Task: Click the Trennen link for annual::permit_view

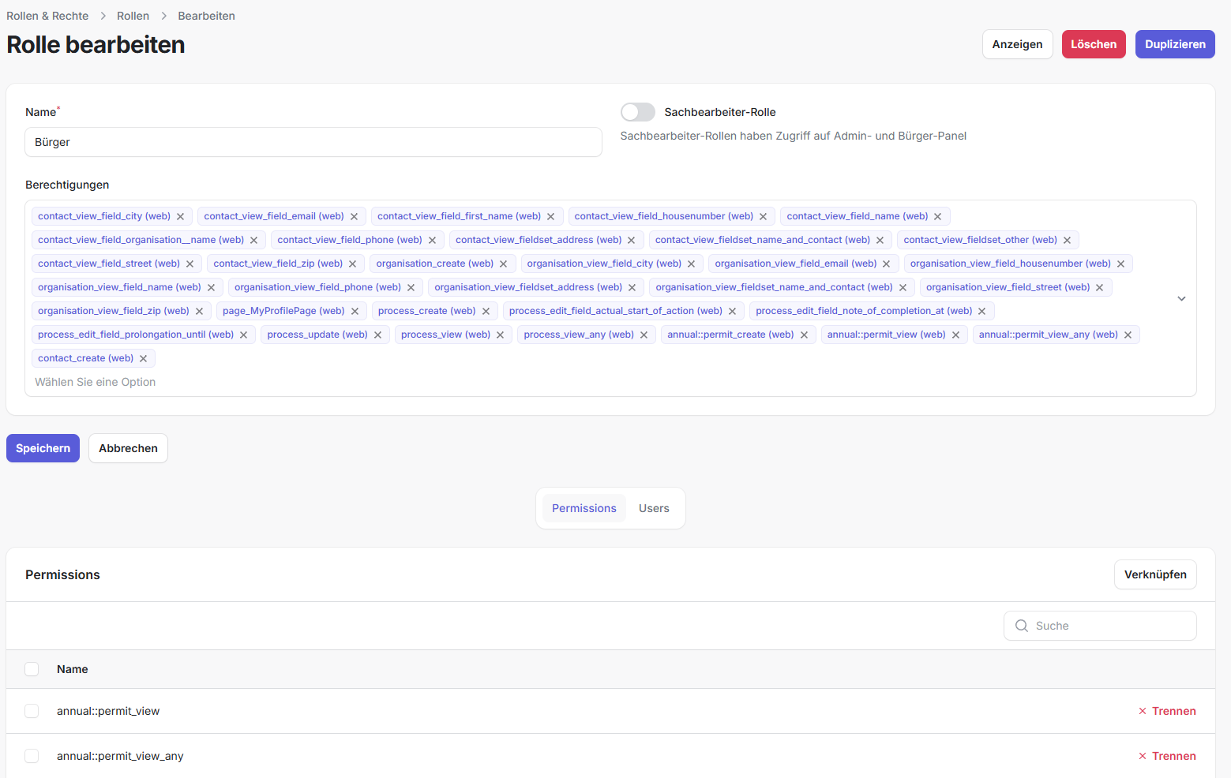Action: (x=1167, y=711)
